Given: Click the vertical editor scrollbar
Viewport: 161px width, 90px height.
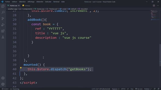Looking at the screenshot, I should coord(160,55).
